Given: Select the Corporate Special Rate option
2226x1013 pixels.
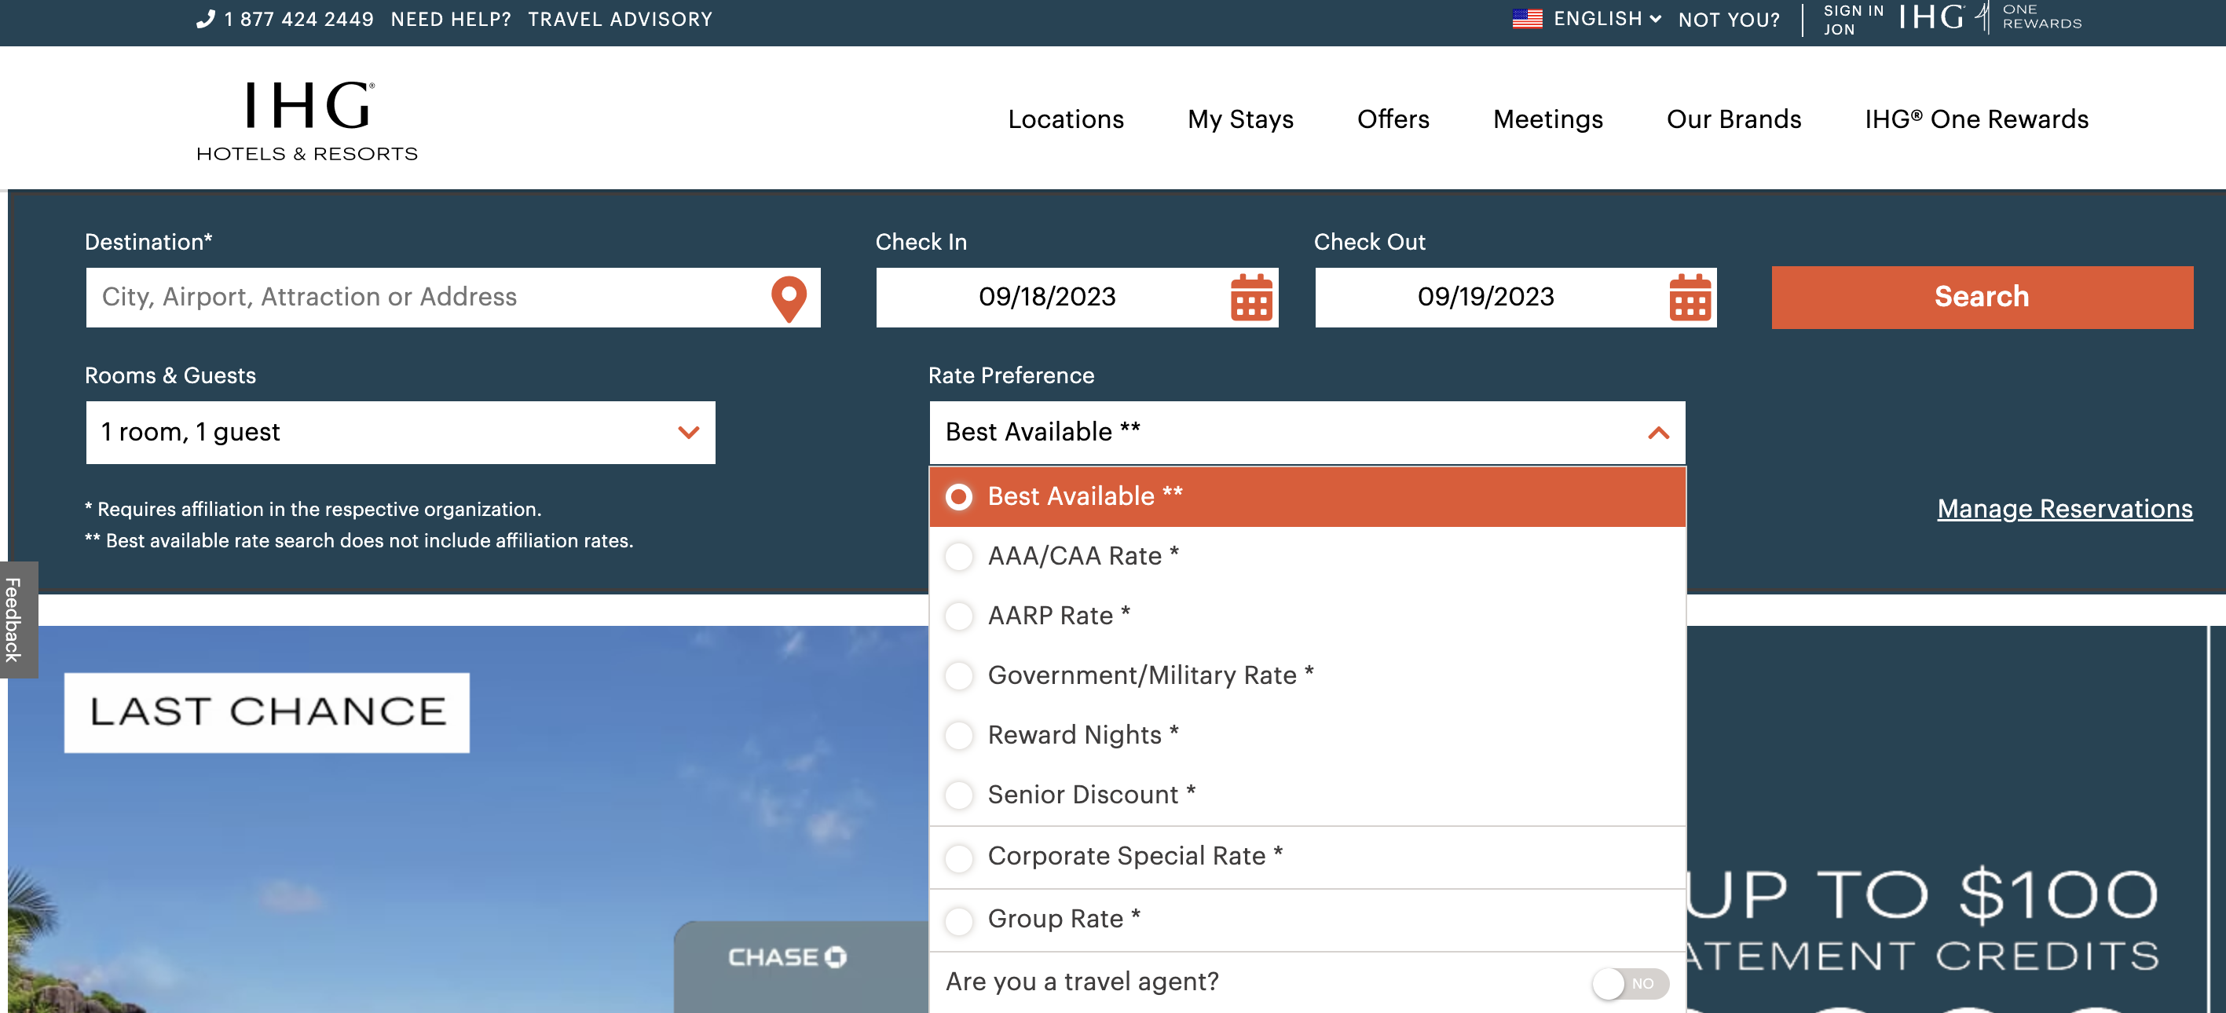Looking at the screenshot, I should pyautogui.click(x=958, y=858).
